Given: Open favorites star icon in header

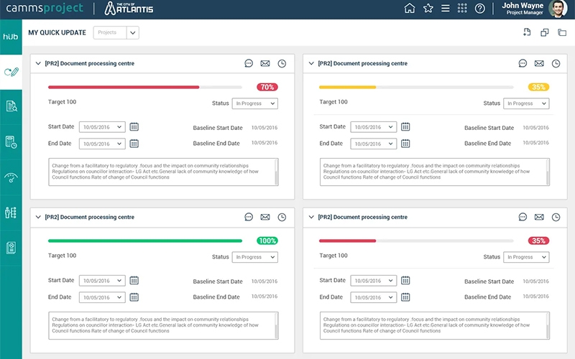Looking at the screenshot, I should click(x=428, y=9).
